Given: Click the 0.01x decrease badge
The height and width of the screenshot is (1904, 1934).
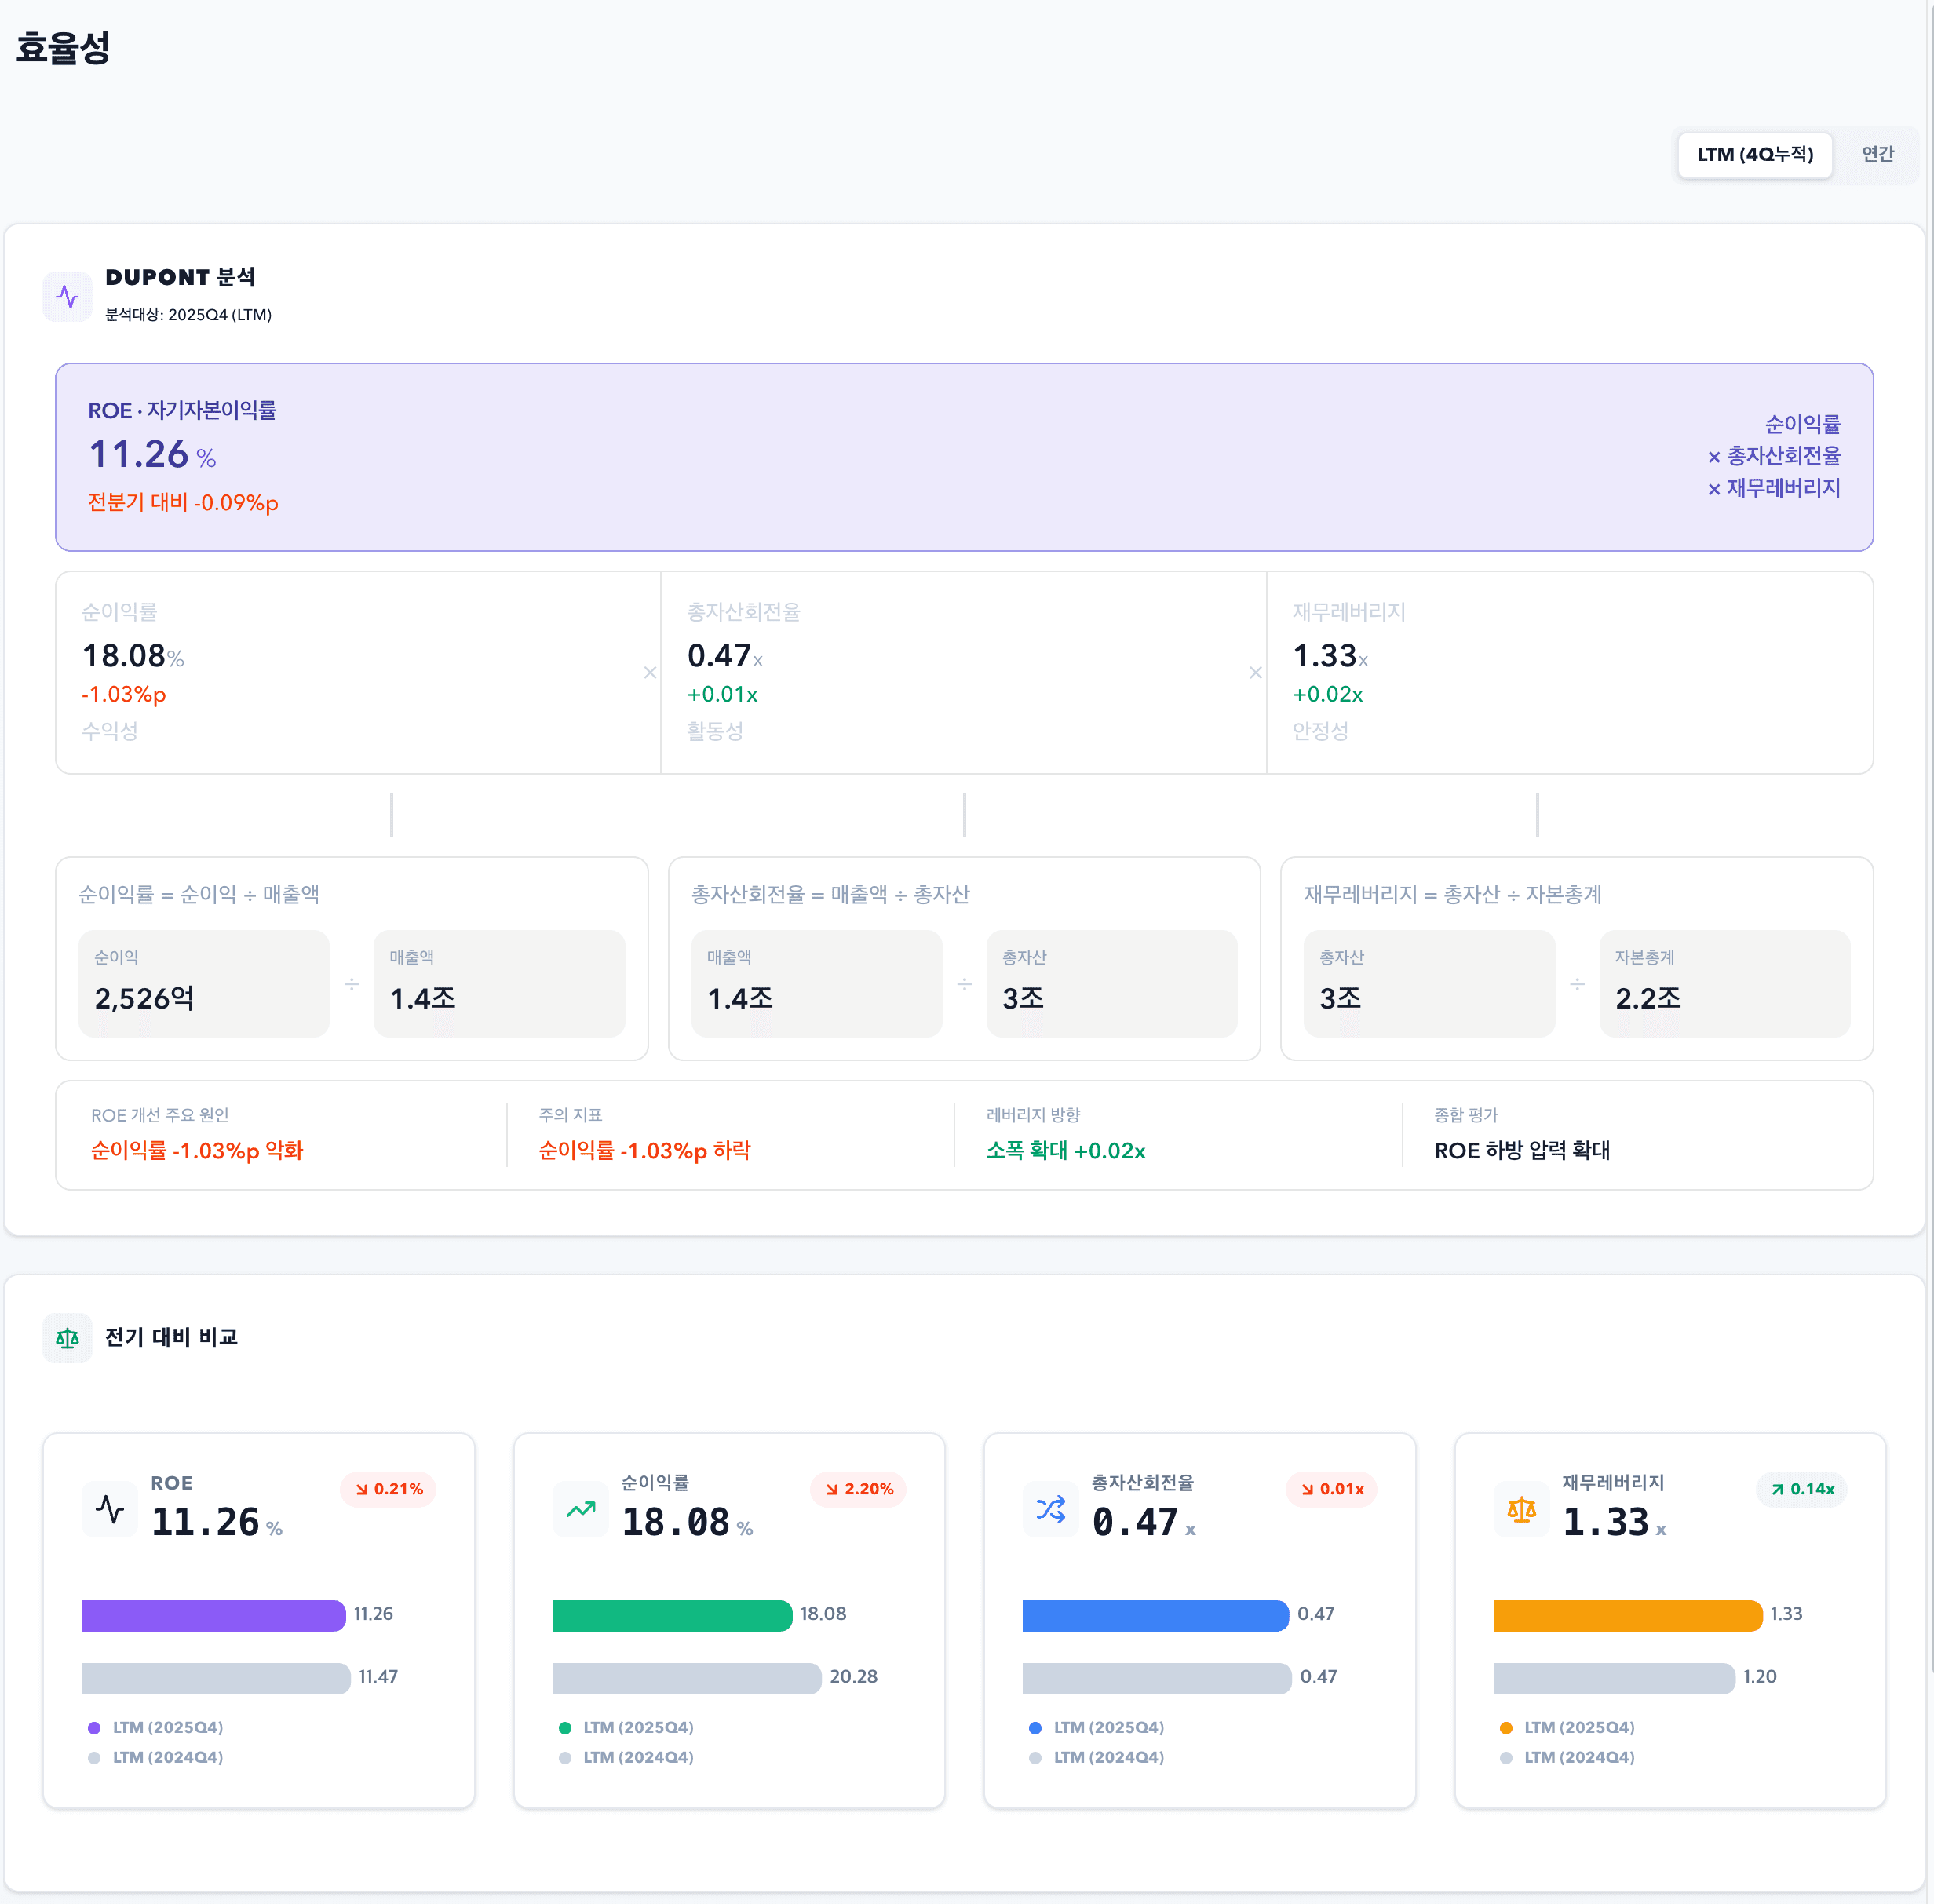Looking at the screenshot, I should pyautogui.click(x=1331, y=1489).
